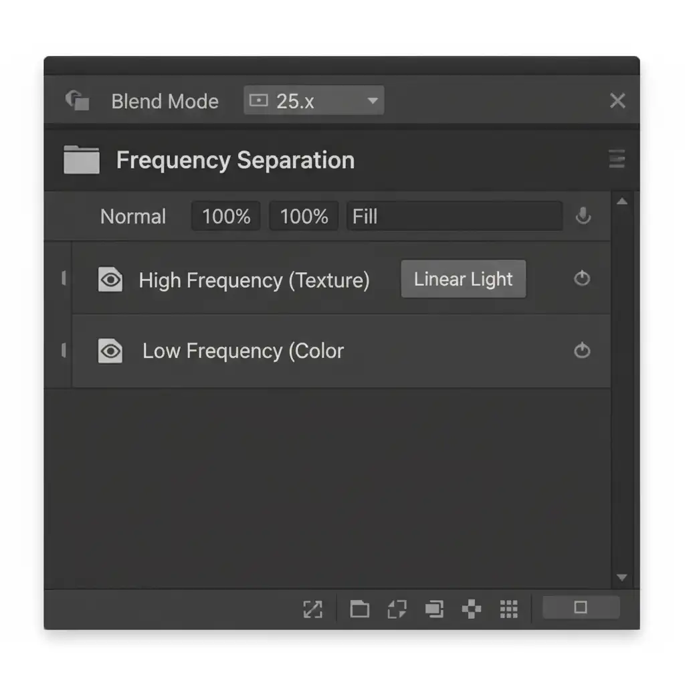Create new group with bottom folder icon
The width and height of the screenshot is (685, 685).
coord(360,609)
